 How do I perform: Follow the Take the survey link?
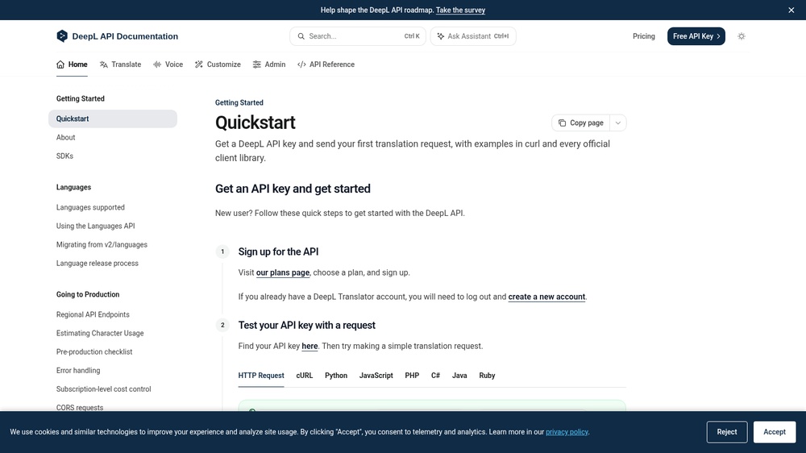(460, 10)
